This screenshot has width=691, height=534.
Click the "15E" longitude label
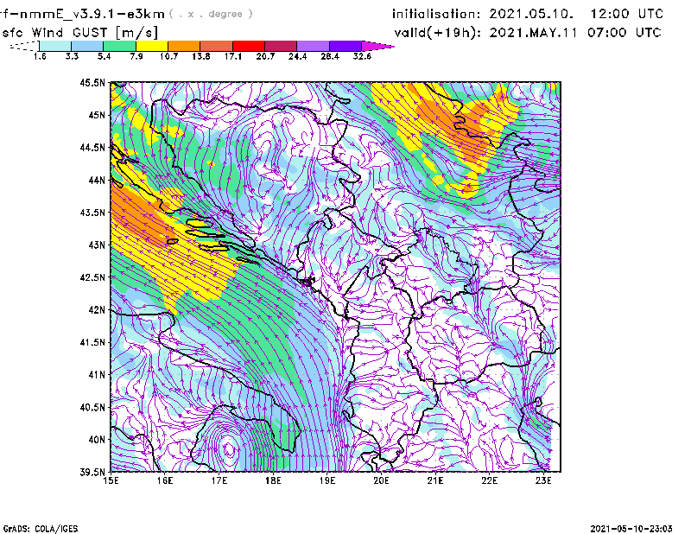pyautogui.click(x=111, y=480)
